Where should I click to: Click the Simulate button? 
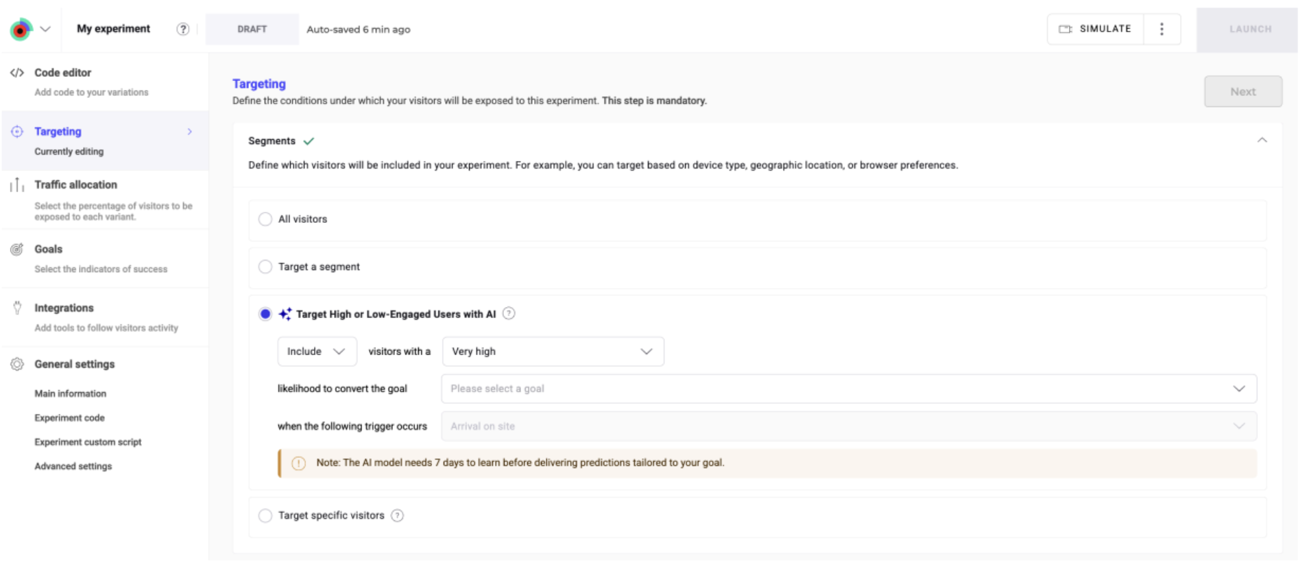[1095, 29]
